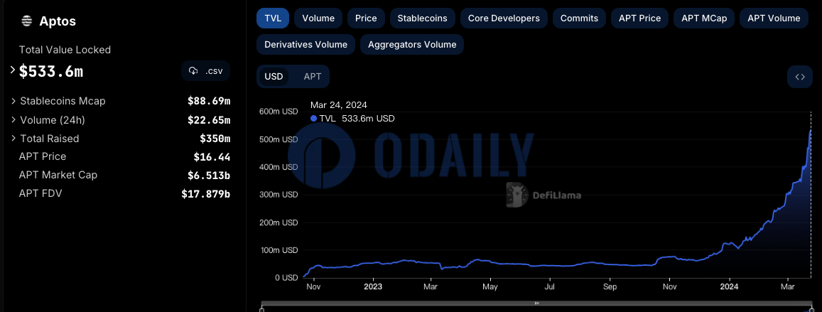Enable the Price chart overlay
The image size is (822, 312).
click(366, 18)
